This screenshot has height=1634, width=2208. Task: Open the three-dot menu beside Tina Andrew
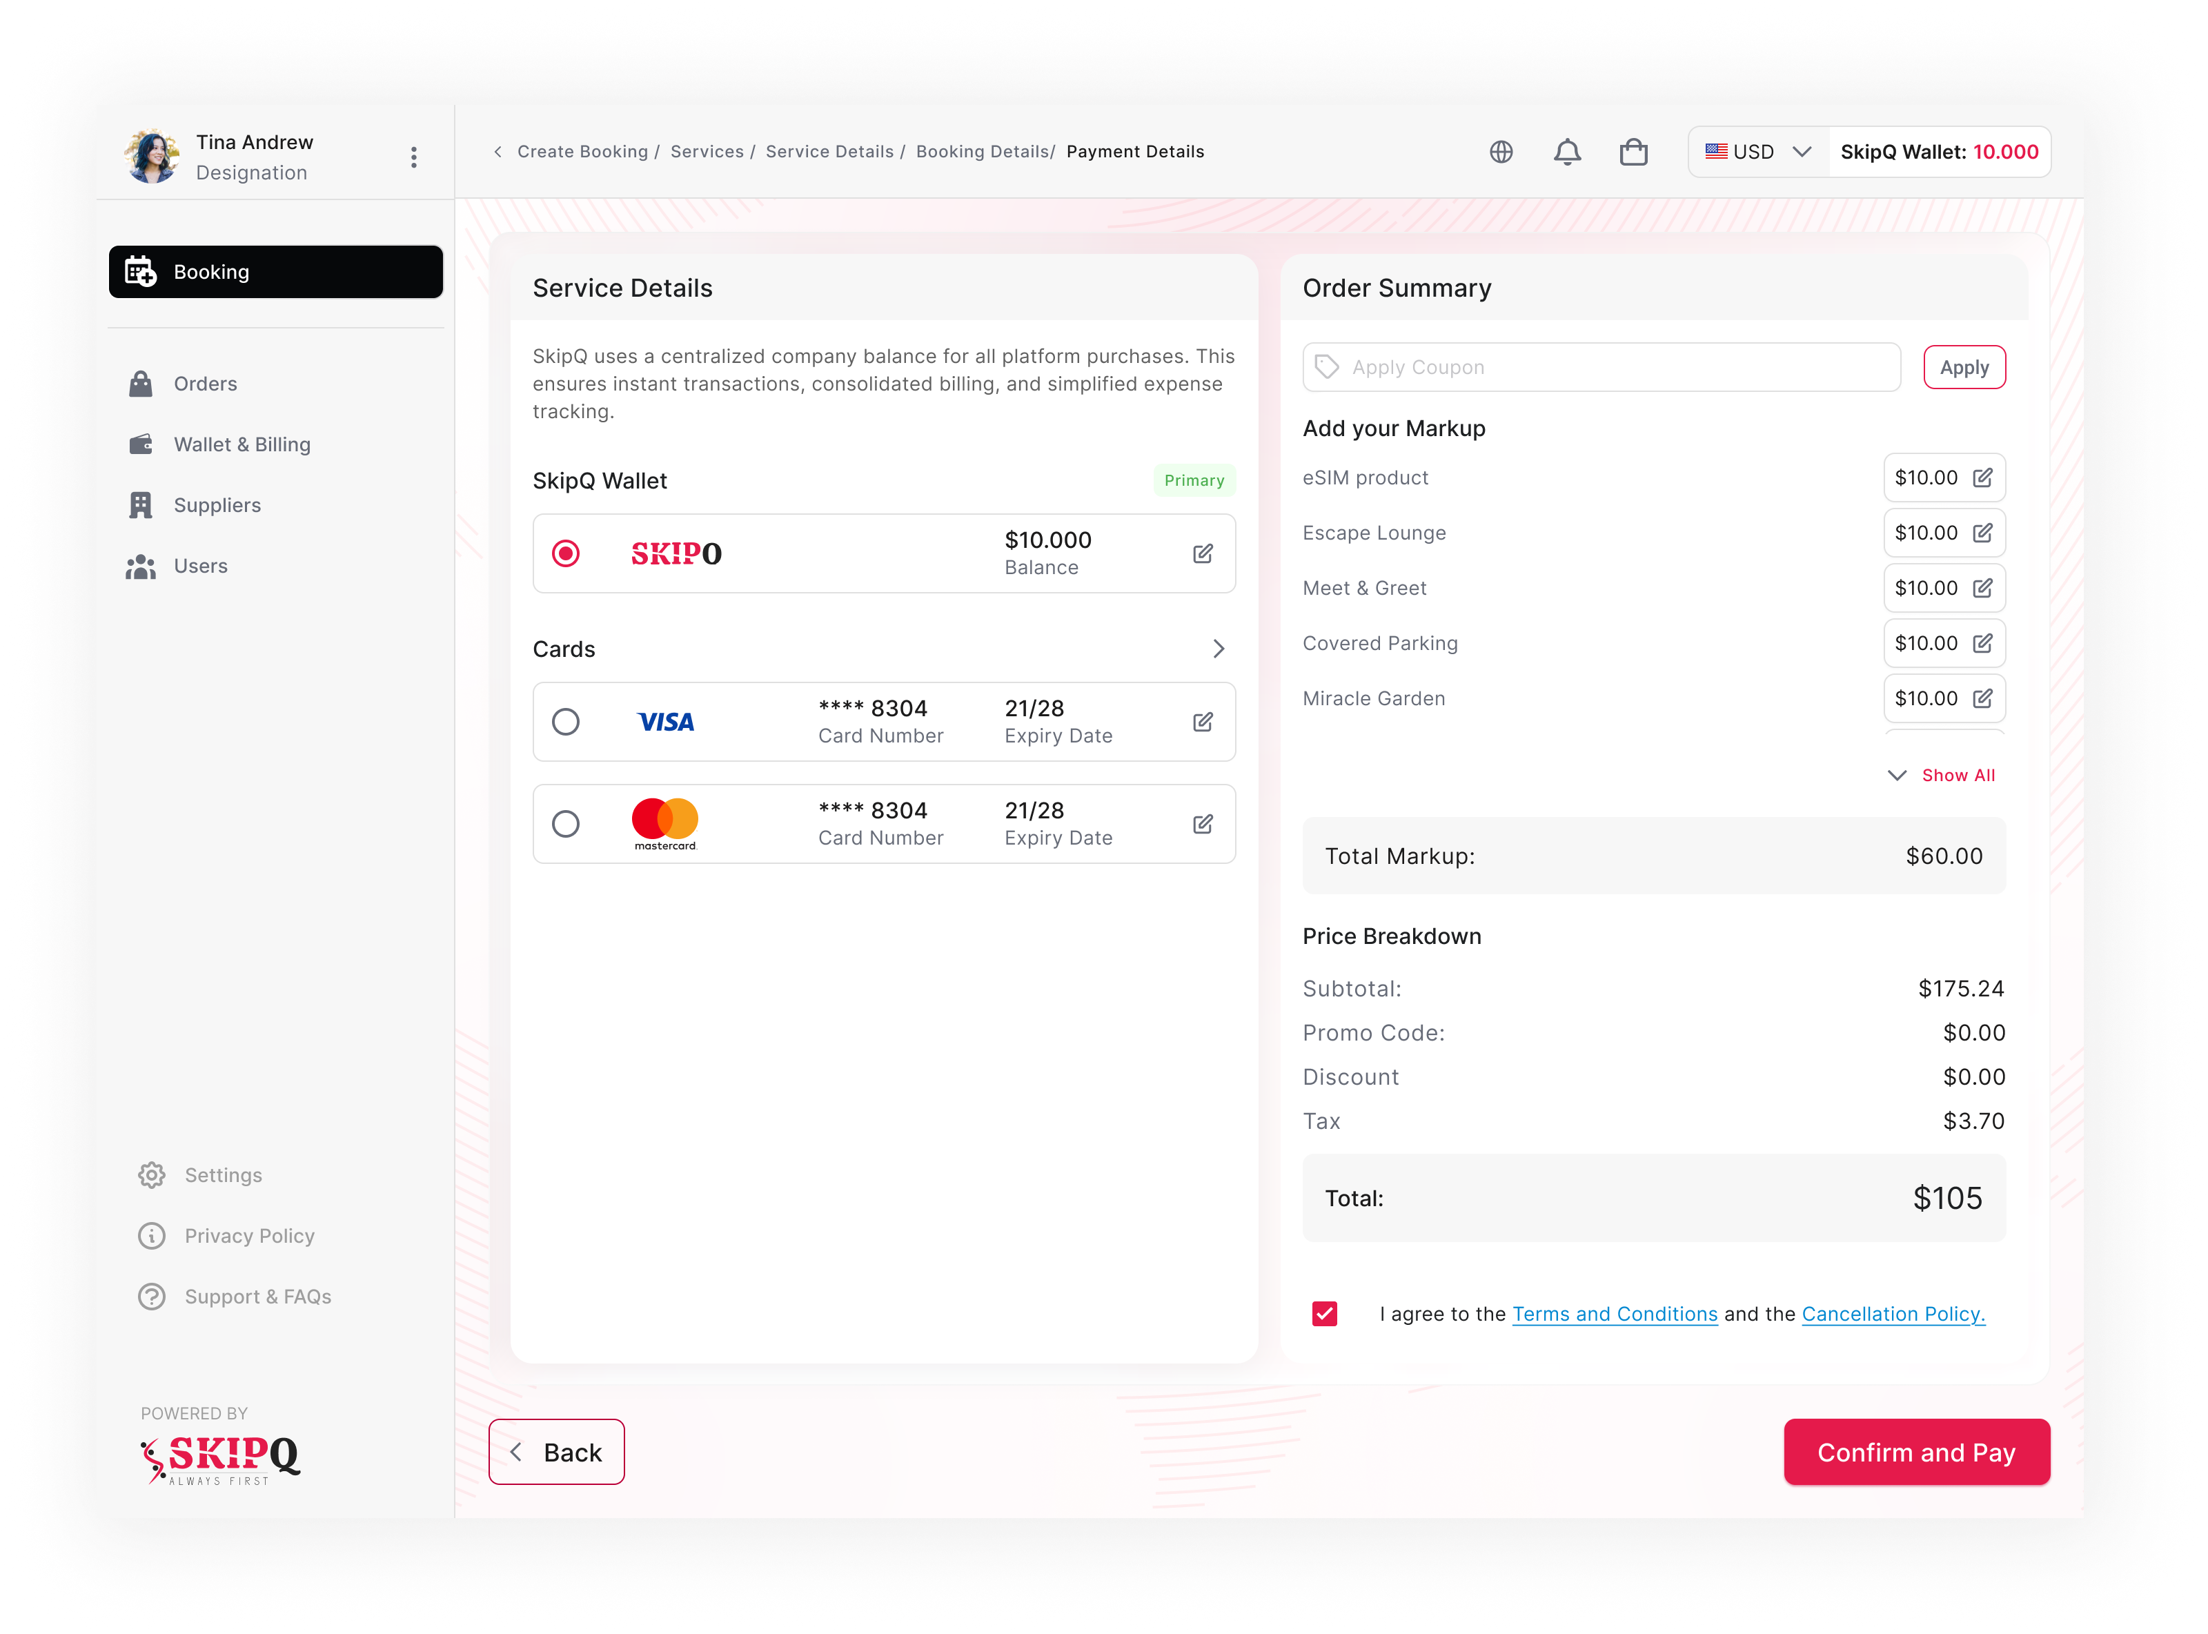click(413, 157)
